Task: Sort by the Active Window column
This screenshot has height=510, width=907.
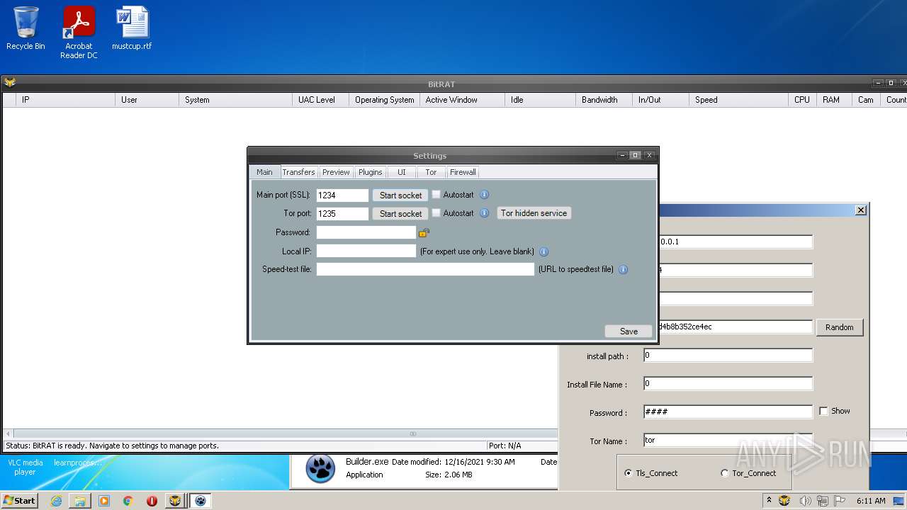Action: (x=462, y=100)
